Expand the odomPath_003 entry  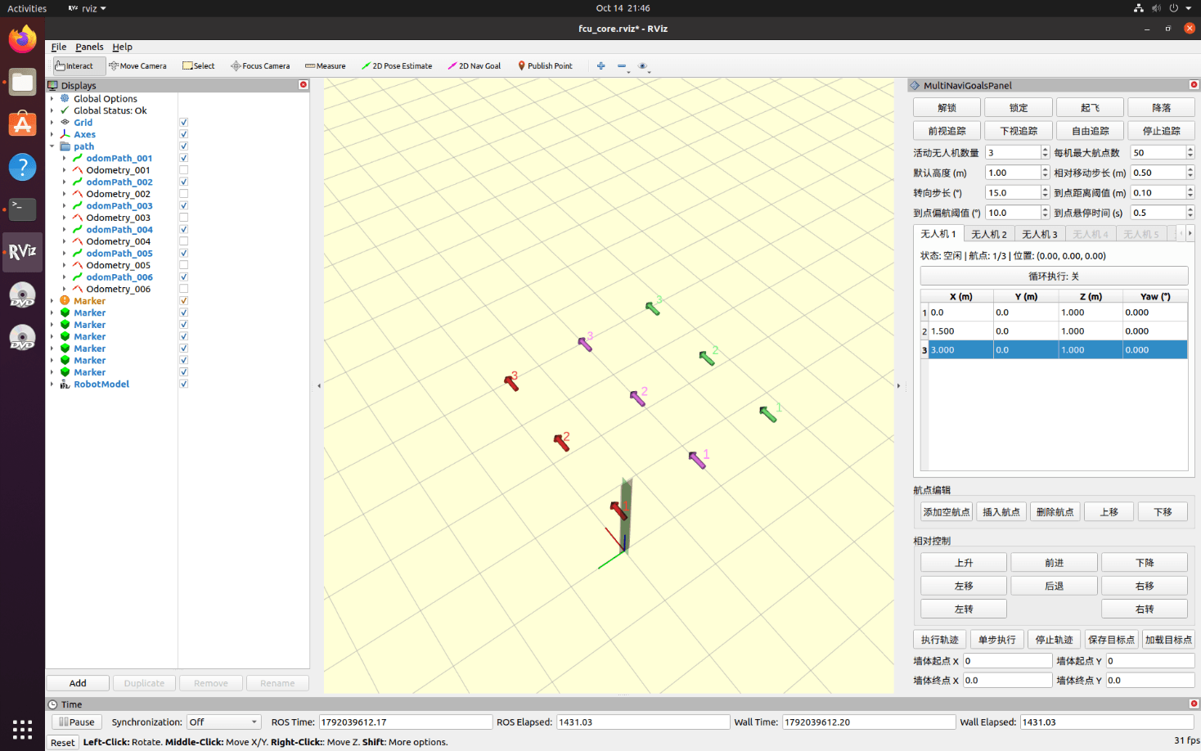coord(65,205)
